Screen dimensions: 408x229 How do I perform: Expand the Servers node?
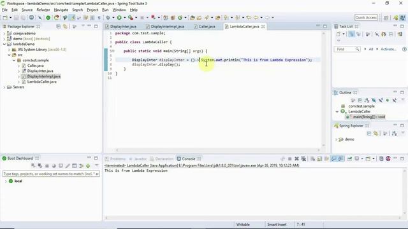4,87
